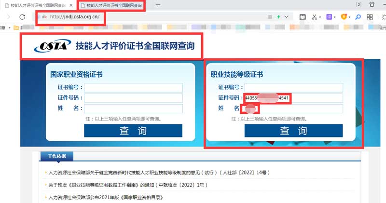386x203 pixels.
Task: Click the browser reload button
Action: tap(22, 16)
